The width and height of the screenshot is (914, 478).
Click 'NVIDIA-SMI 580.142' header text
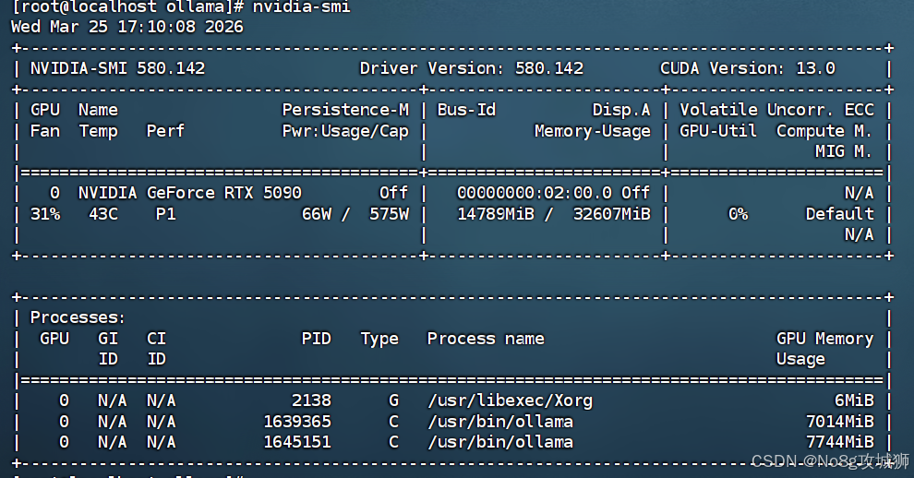(x=118, y=68)
